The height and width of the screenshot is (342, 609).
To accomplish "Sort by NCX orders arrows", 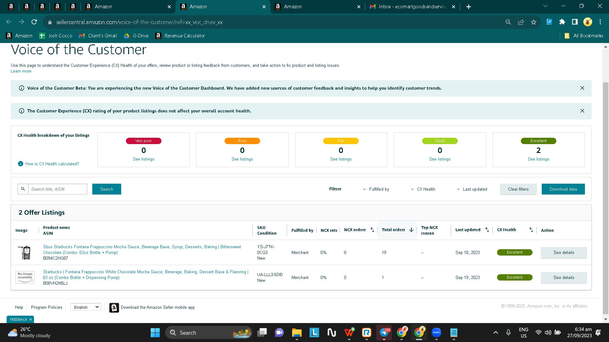I will [x=372, y=230].
